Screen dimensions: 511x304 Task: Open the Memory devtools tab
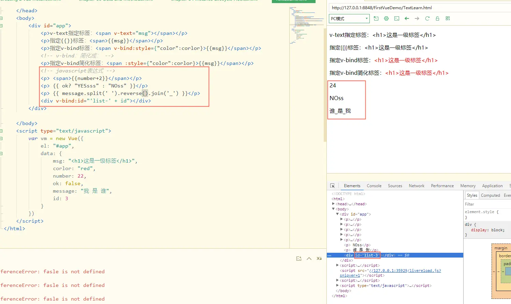[468, 186]
